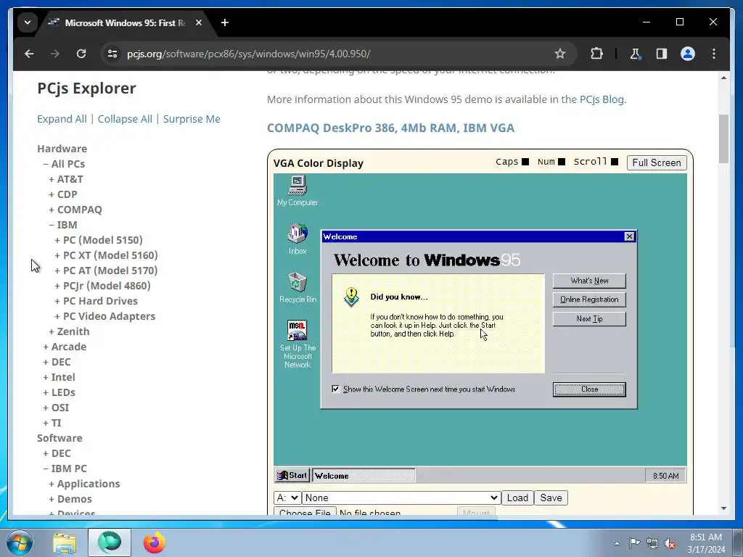Screen dimensions: 743x557
Task: Open a new tab with plus icon
Action: (225, 22)
